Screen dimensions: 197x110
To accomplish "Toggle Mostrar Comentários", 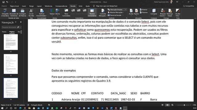I will [92, 13].
